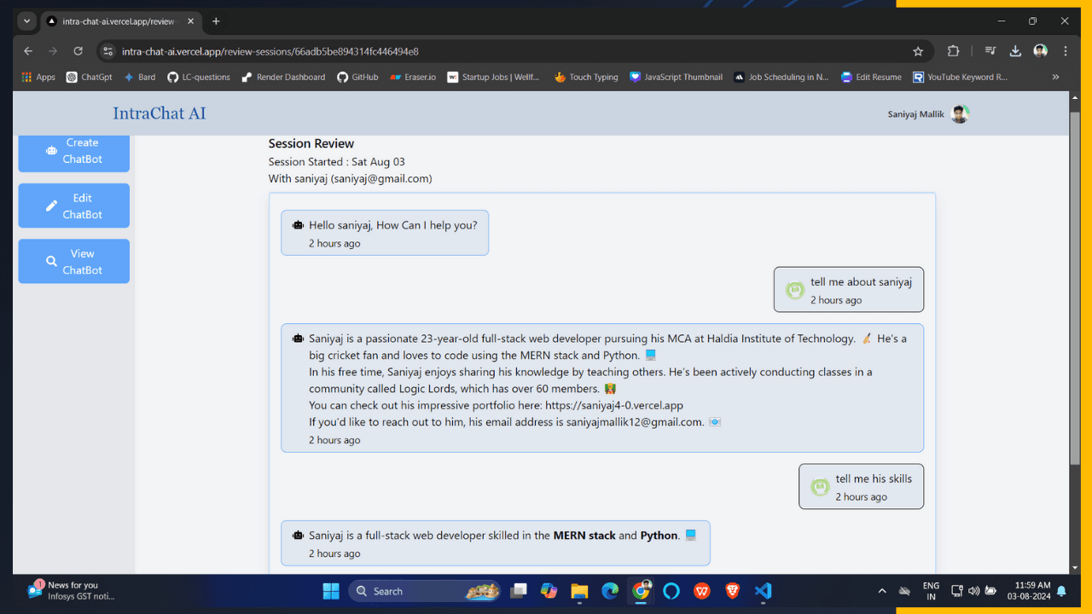
Task: Open the GitHub bookmark
Action: pyautogui.click(x=357, y=77)
